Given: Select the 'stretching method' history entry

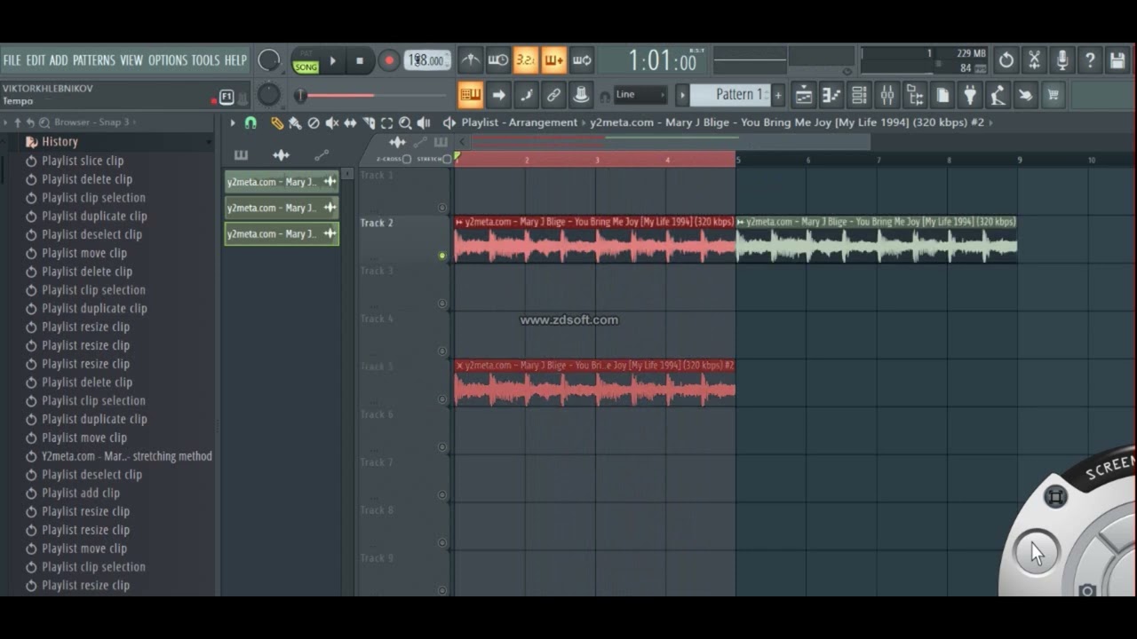Looking at the screenshot, I should tap(127, 456).
